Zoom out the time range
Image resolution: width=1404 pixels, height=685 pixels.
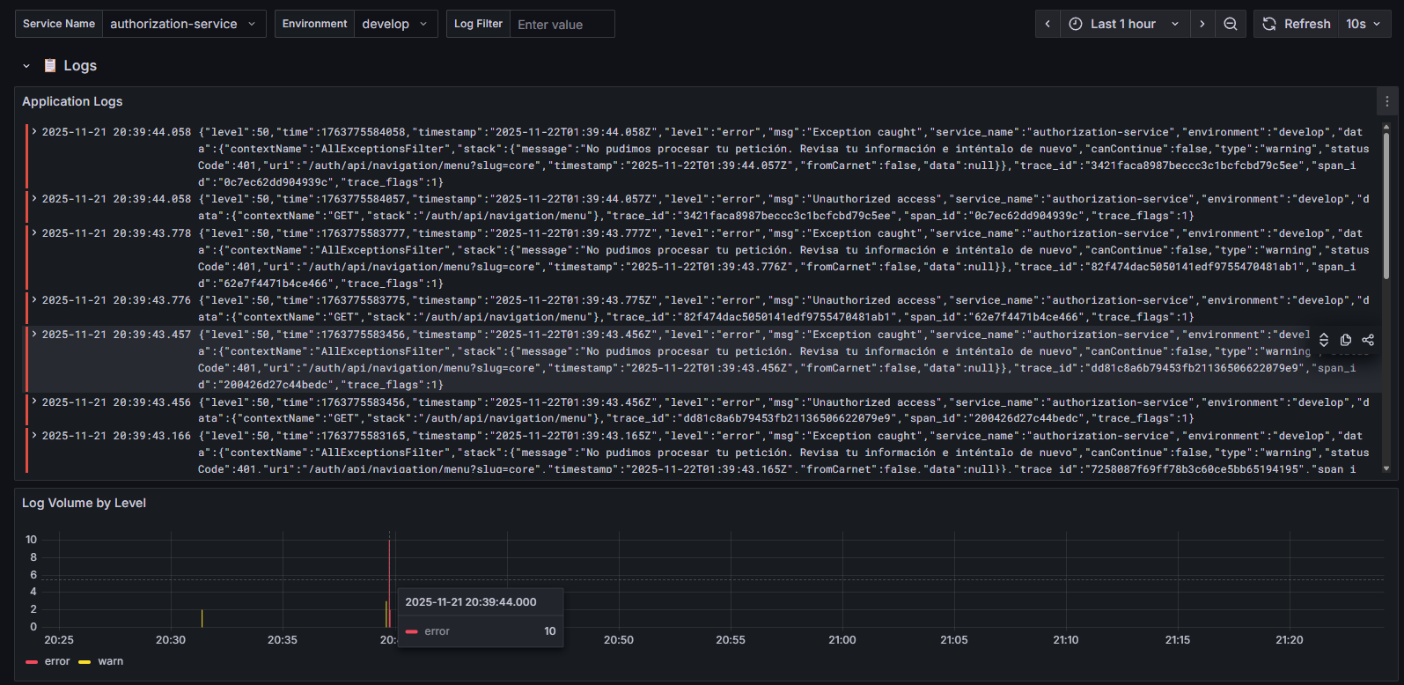tap(1231, 24)
